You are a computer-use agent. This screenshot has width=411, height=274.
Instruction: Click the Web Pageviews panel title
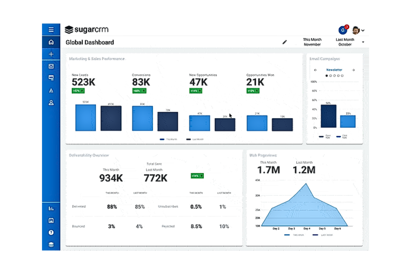(x=263, y=155)
